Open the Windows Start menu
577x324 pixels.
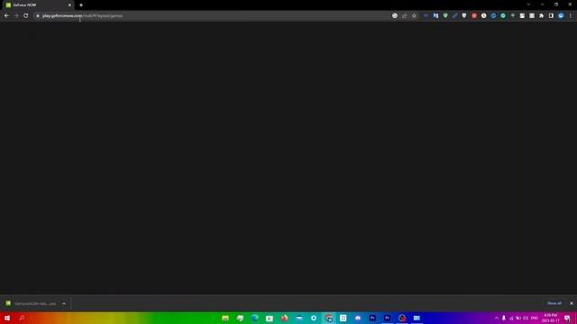(7, 318)
